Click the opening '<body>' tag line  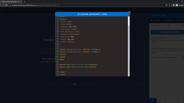pos(62,60)
